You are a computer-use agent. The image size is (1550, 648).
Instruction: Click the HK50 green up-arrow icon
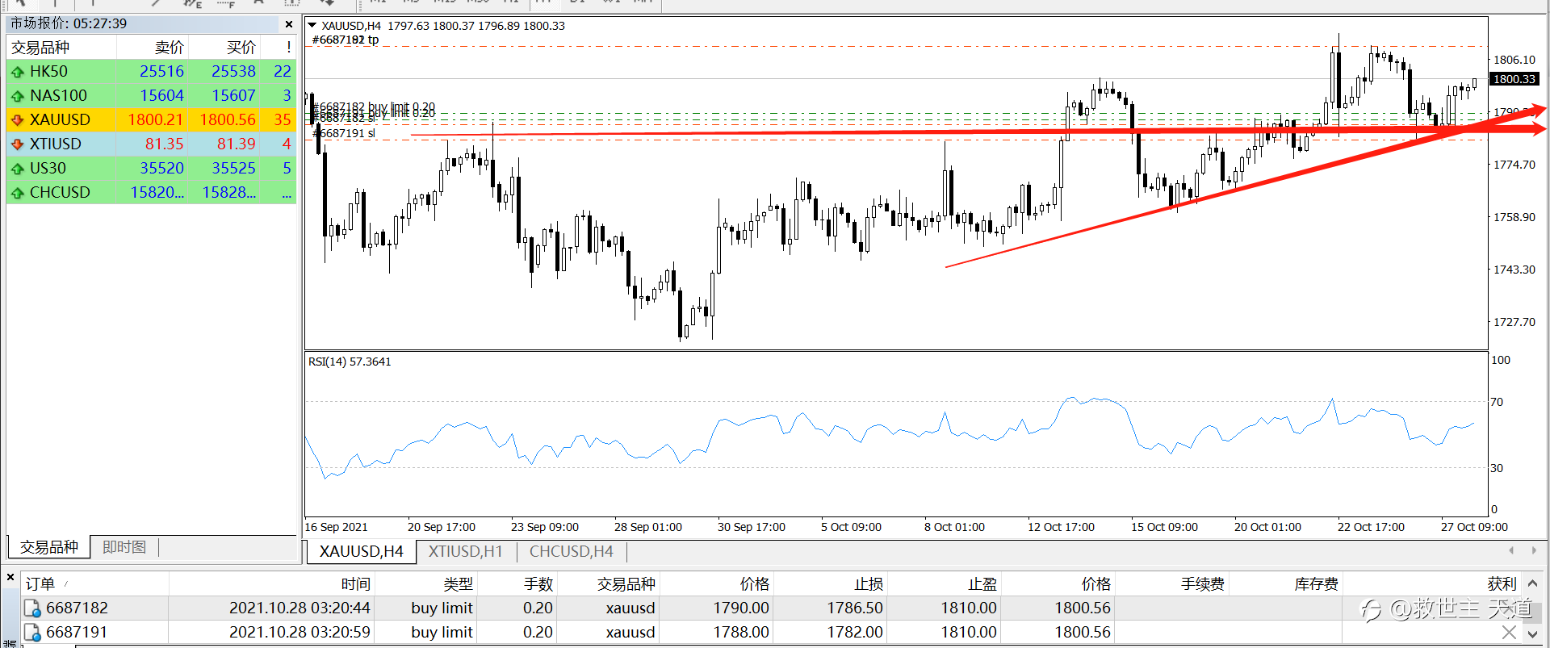[17, 72]
